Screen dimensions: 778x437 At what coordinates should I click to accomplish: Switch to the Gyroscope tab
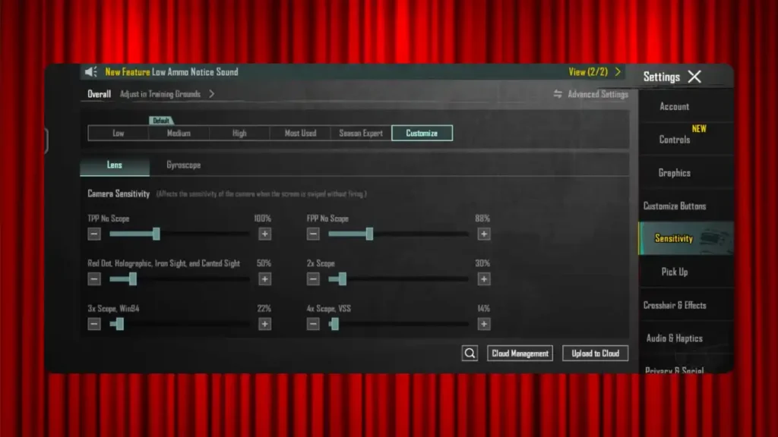tap(182, 165)
